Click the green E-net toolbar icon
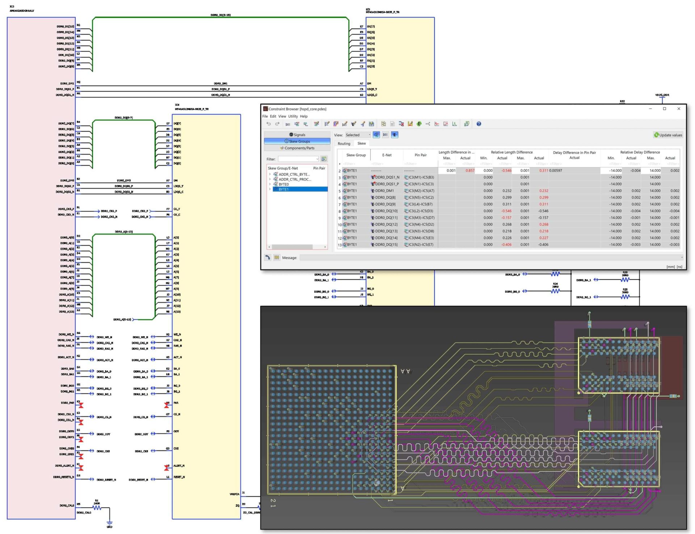Viewport: 695px width, 534px height. pyautogui.click(x=419, y=124)
